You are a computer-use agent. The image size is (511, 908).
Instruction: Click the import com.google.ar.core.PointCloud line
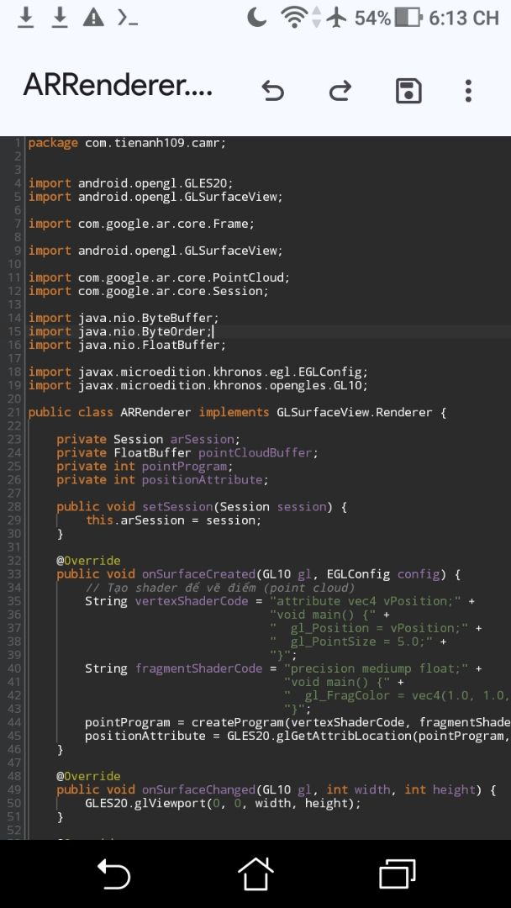[x=159, y=277]
